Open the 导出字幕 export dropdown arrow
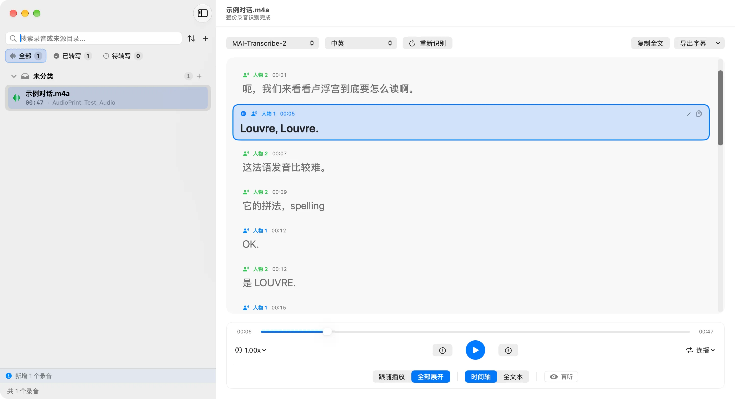 [x=718, y=43]
